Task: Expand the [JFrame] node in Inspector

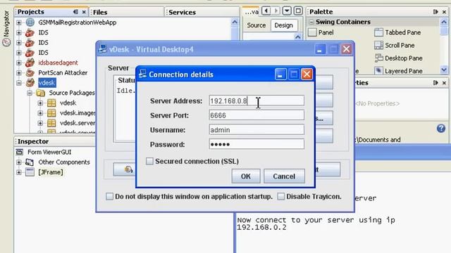Action: click(x=19, y=172)
